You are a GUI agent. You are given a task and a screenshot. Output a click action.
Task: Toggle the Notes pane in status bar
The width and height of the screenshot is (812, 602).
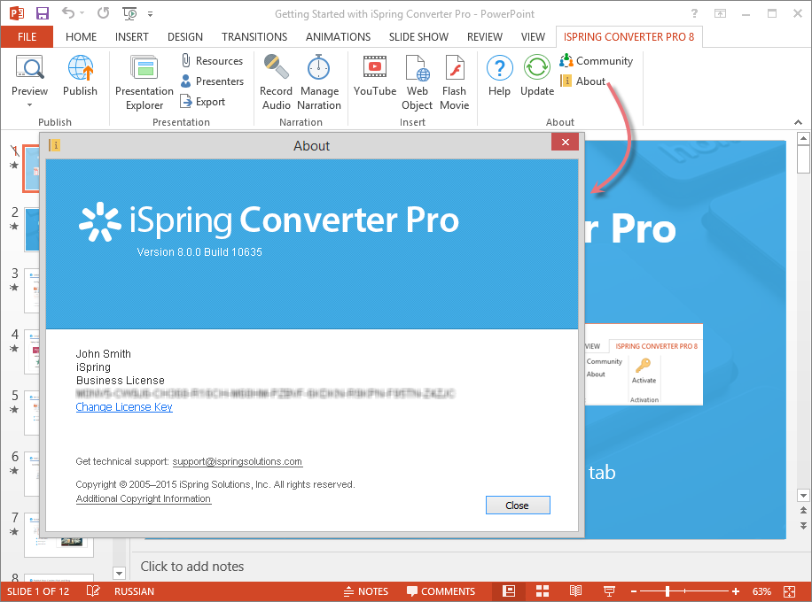[x=365, y=591]
